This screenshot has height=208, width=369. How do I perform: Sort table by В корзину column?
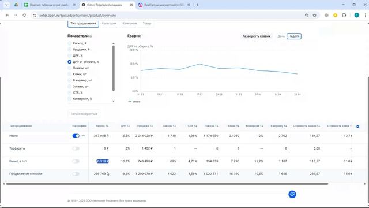[278, 126]
